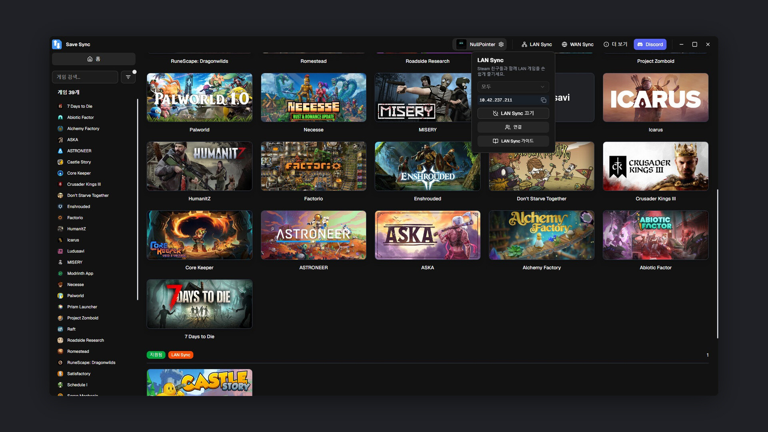The height and width of the screenshot is (432, 768).
Task: Focus the game search field
Action: tap(85, 77)
